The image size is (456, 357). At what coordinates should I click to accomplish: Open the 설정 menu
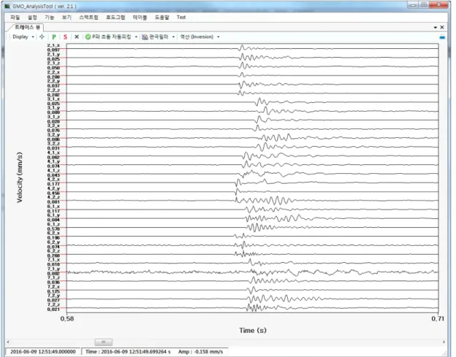click(x=32, y=18)
